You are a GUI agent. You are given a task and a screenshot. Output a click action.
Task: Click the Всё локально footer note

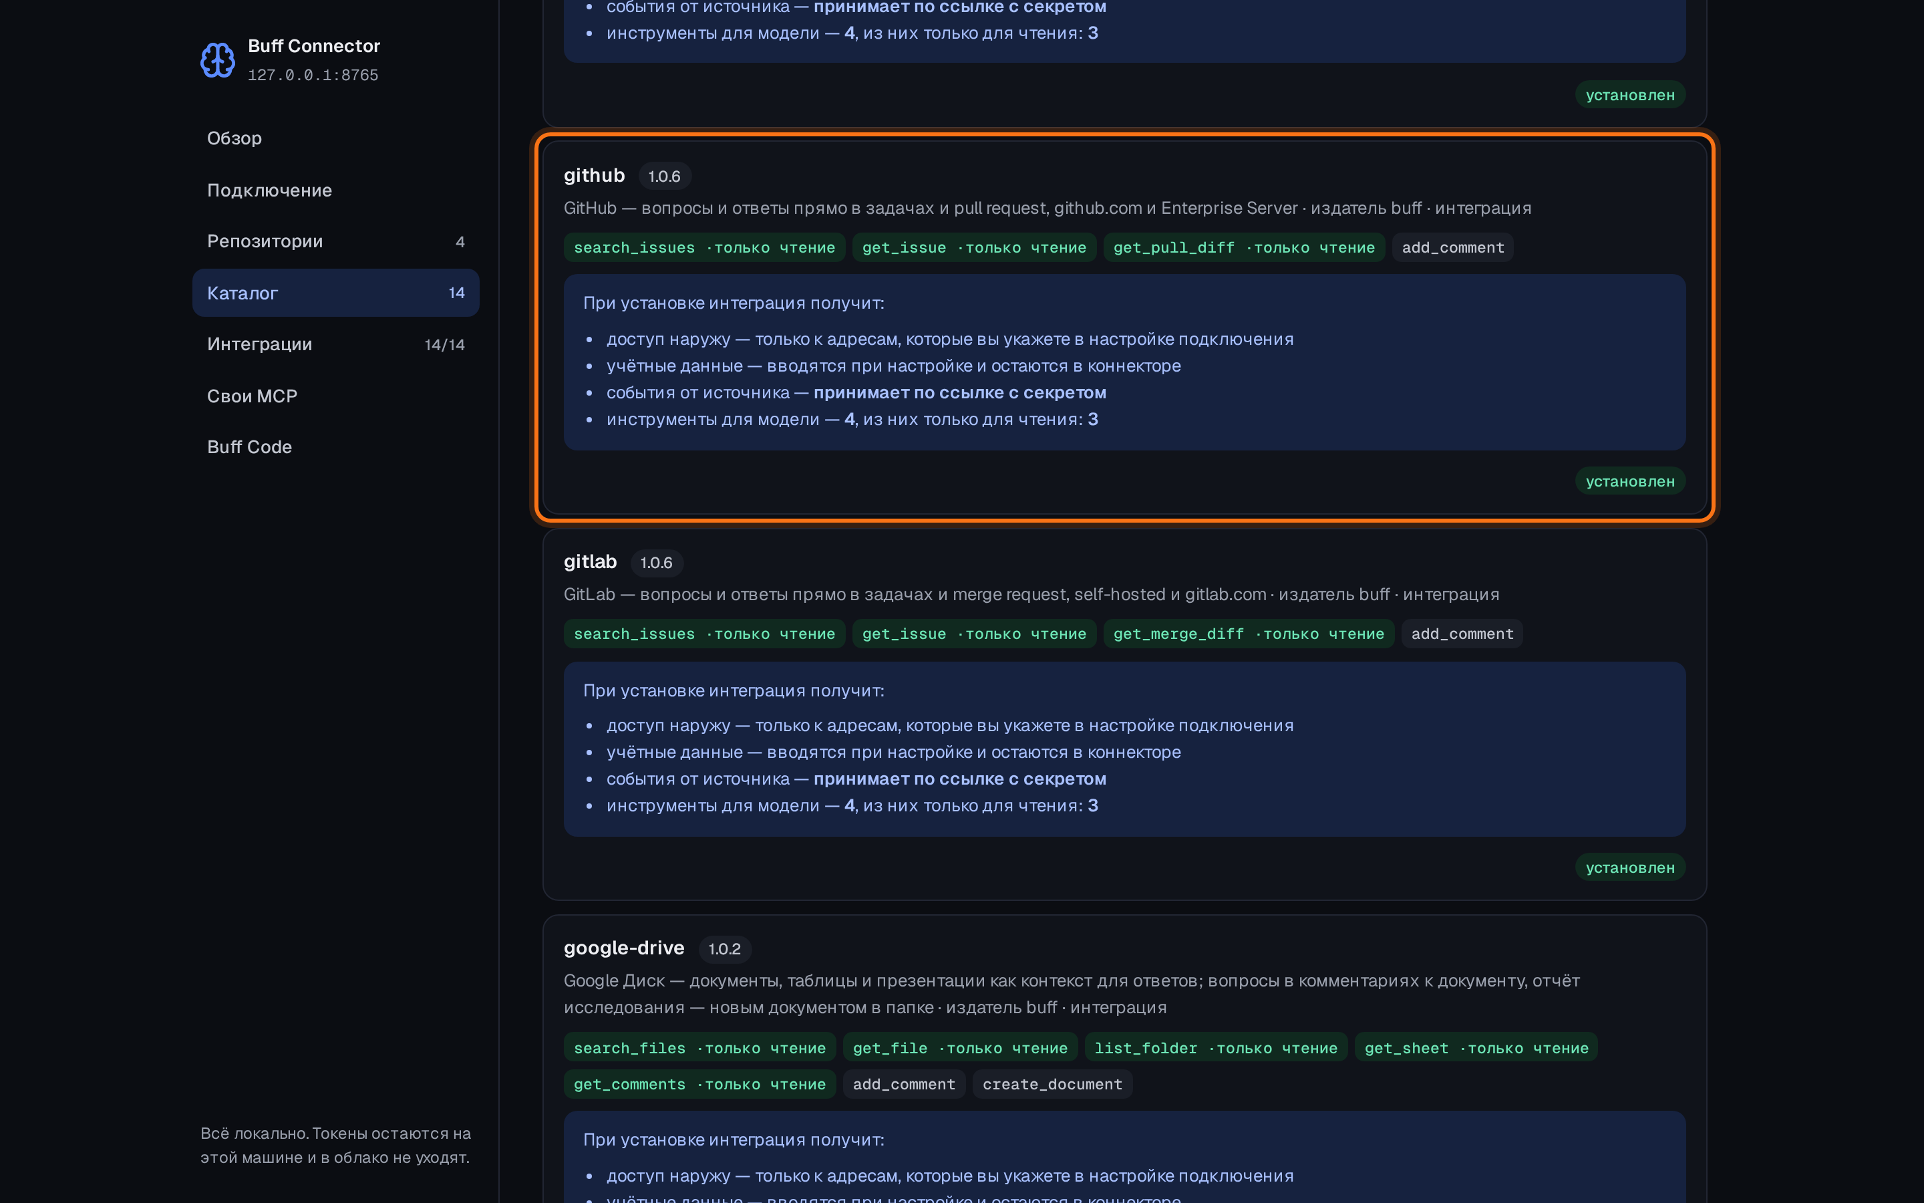tap(335, 1145)
